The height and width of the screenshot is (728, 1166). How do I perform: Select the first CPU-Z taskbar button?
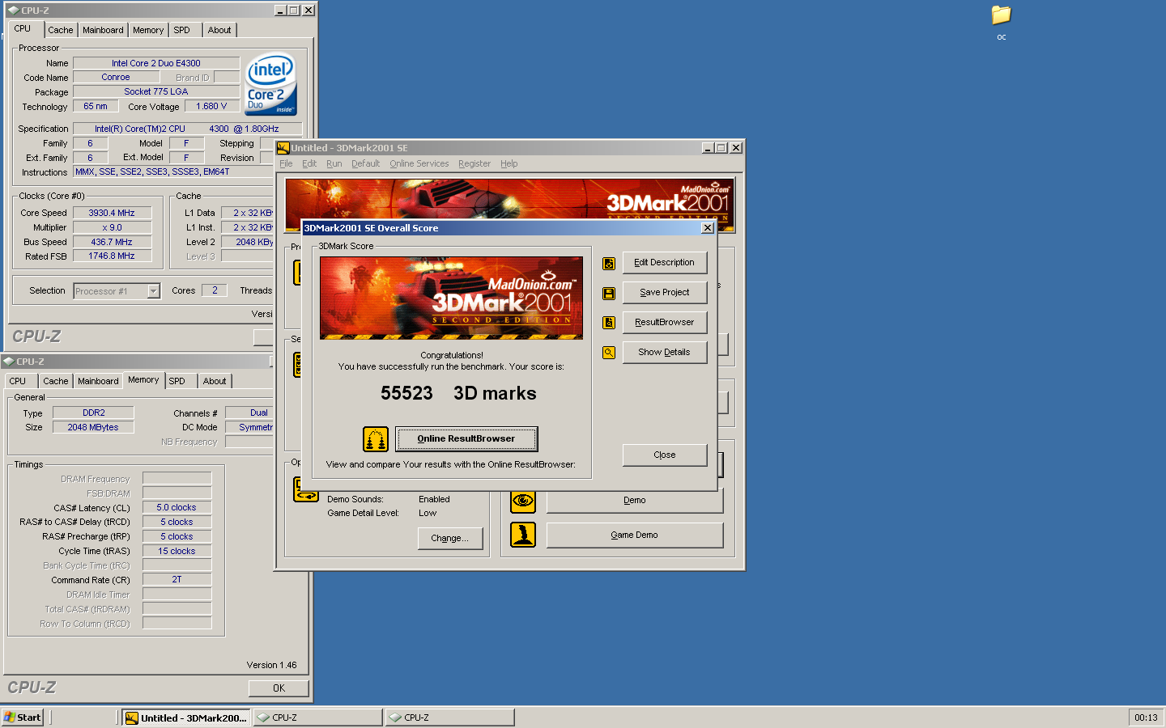(318, 717)
